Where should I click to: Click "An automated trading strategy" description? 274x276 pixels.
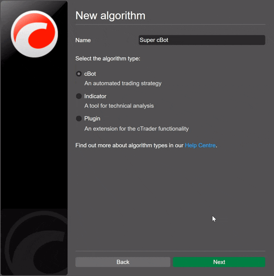tap(123, 83)
